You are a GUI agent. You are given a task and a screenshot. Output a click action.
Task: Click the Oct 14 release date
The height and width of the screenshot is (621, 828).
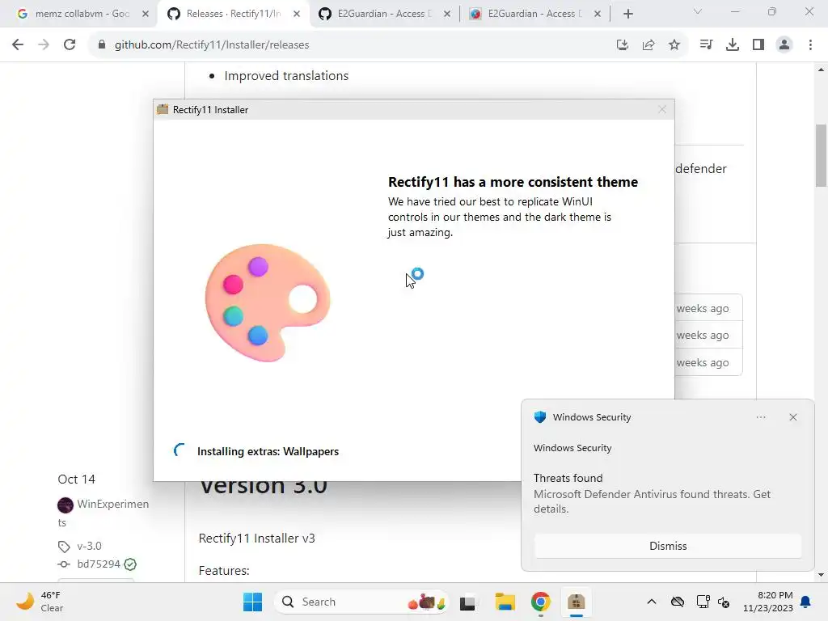[77, 479]
